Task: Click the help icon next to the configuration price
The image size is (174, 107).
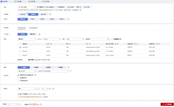Action: tap(41, 104)
